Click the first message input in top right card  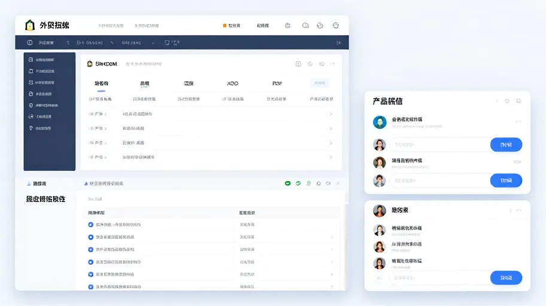[x=440, y=145]
